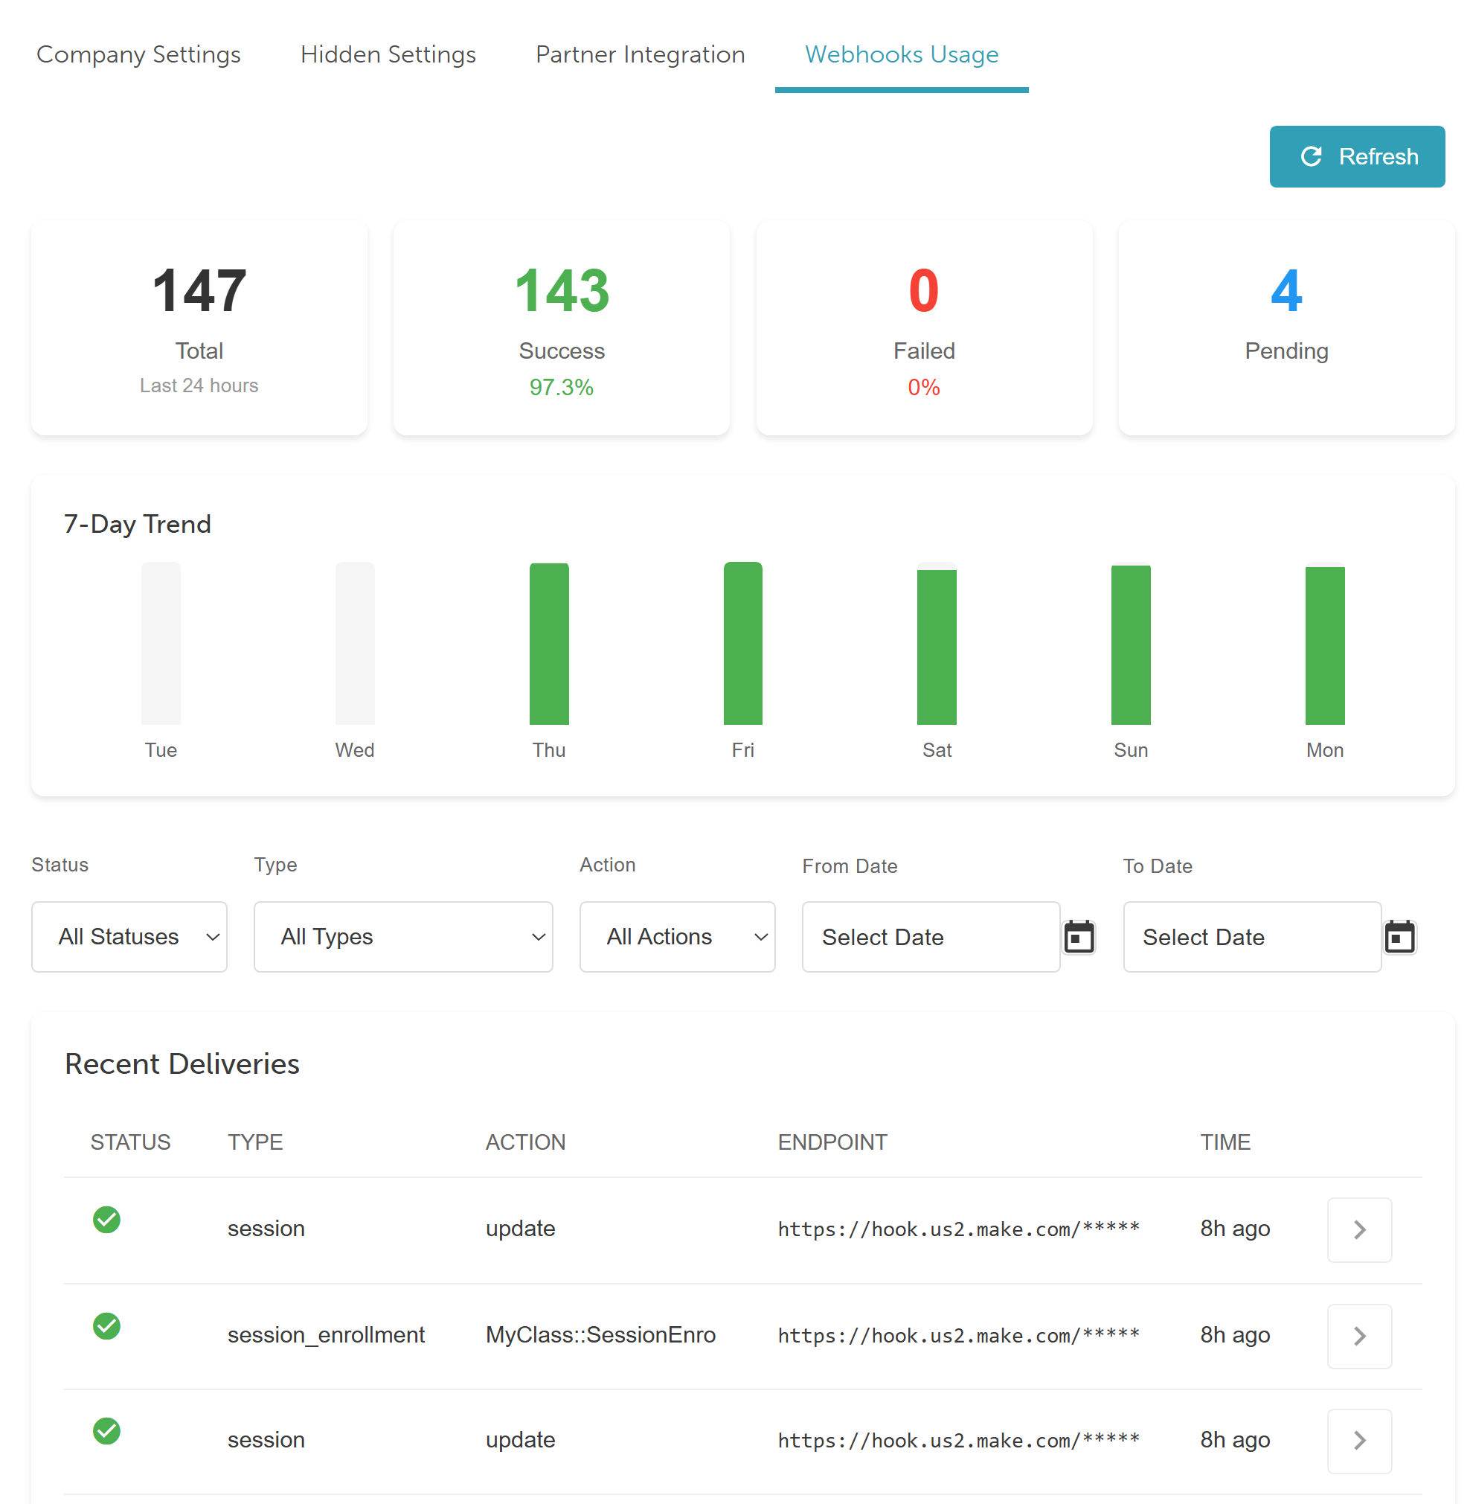
Task: Expand details of the first session update delivery
Action: click(x=1359, y=1230)
